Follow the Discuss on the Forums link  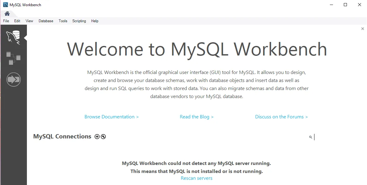point(281,117)
